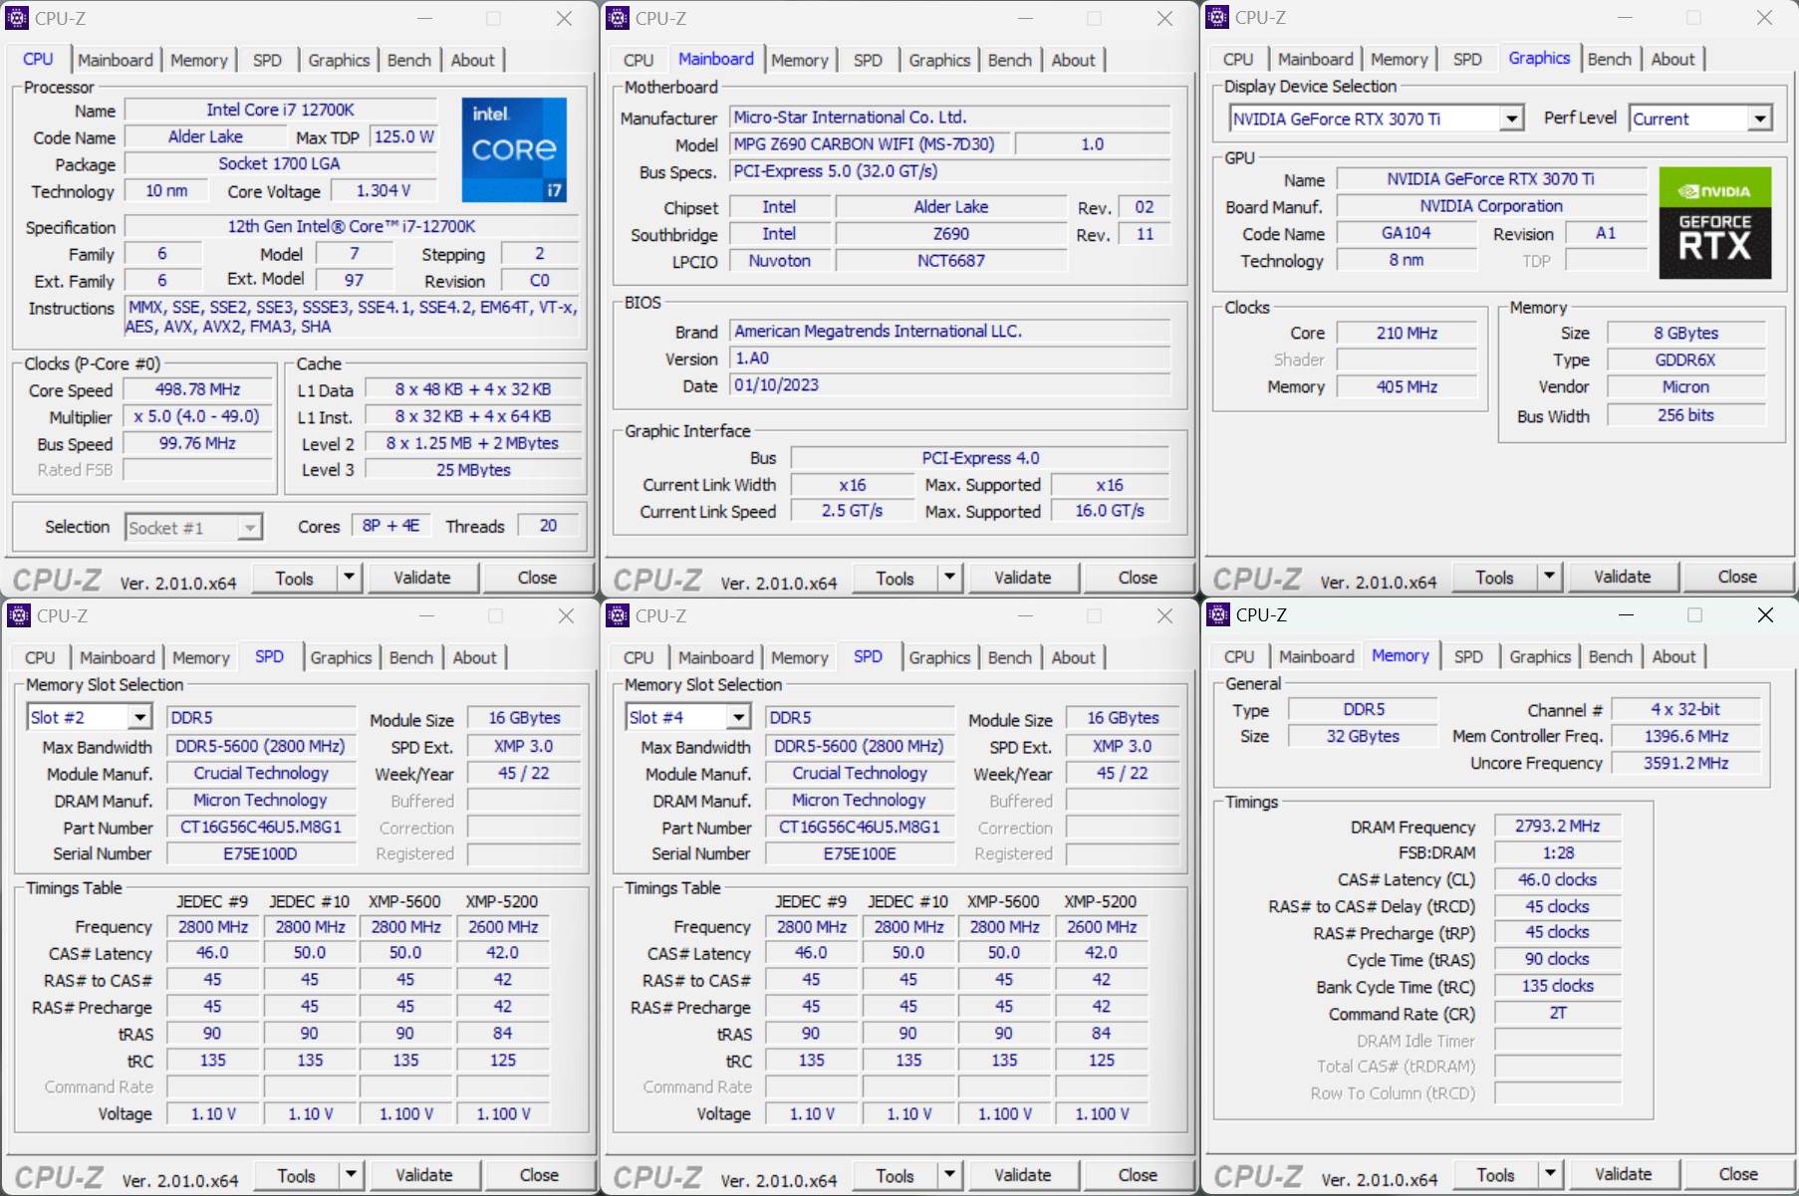Open Memory tab in the Mainboard window

800,60
